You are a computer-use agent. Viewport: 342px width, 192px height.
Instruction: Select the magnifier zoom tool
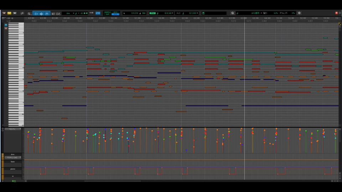29,14
